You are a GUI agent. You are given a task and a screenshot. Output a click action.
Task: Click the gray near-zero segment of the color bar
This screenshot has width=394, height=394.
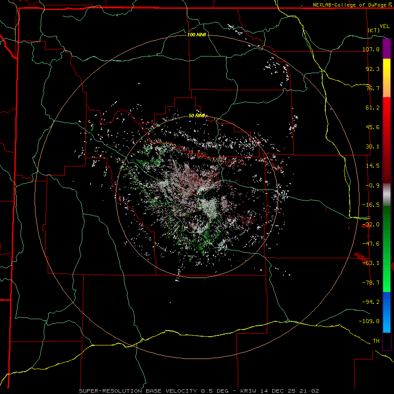pos(387,195)
